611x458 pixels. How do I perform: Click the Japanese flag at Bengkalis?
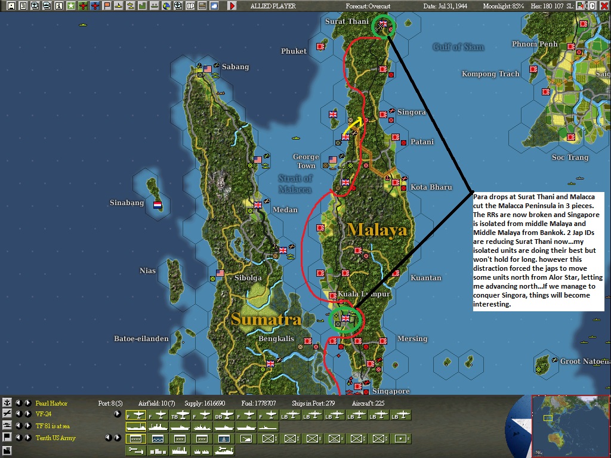coord(308,341)
